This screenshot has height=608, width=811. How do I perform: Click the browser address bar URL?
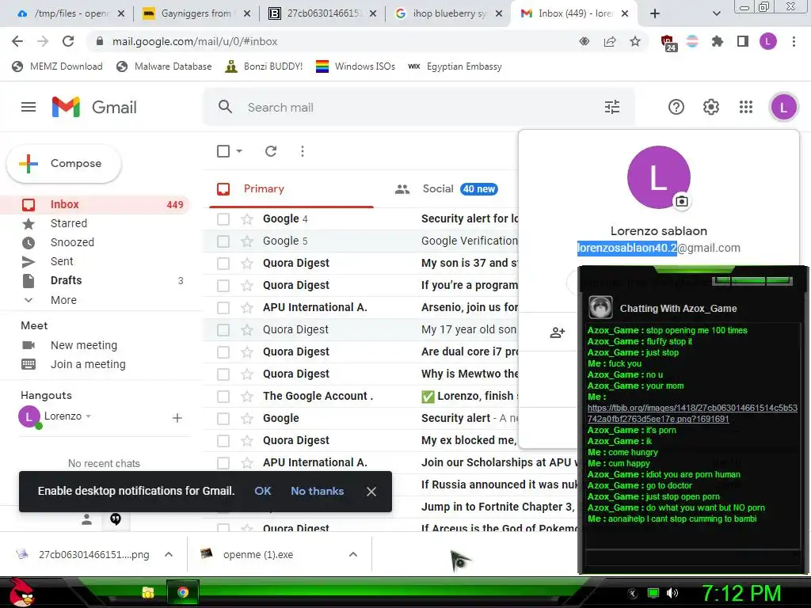pyautogui.click(x=195, y=41)
